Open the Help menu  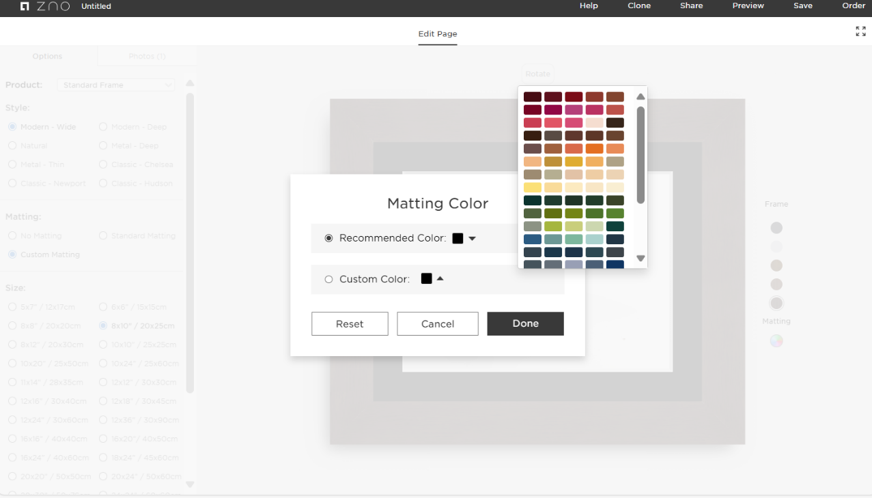[x=589, y=5]
